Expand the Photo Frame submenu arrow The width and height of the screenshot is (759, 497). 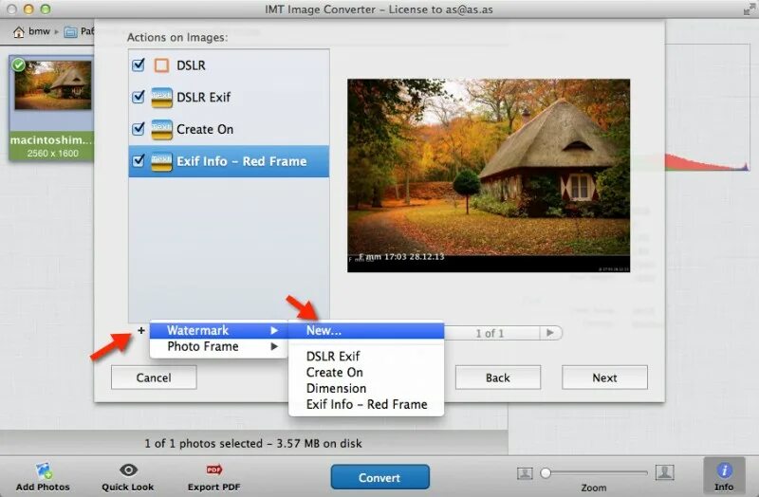[274, 346]
